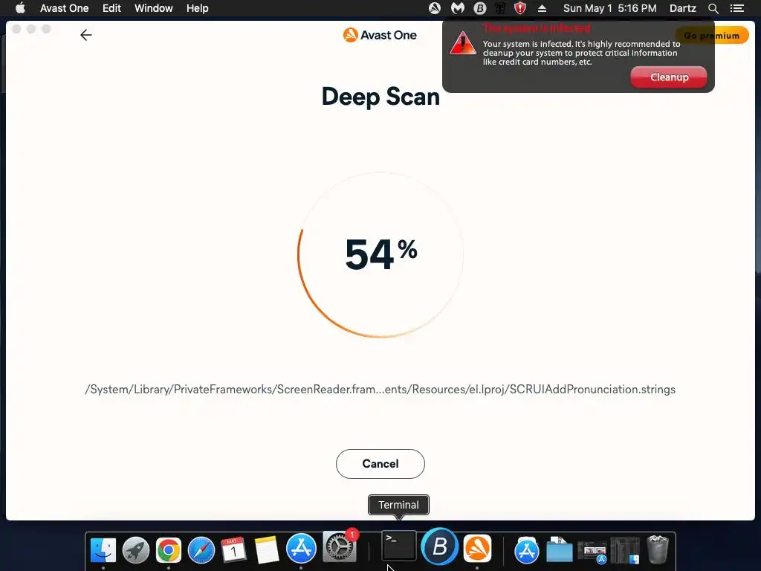Click the Deep Scan heading
This screenshot has width=761, height=571.
click(x=380, y=96)
